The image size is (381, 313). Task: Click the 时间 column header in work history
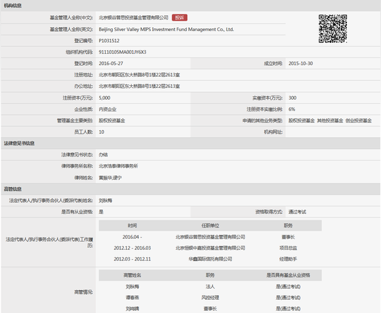click(132, 226)
